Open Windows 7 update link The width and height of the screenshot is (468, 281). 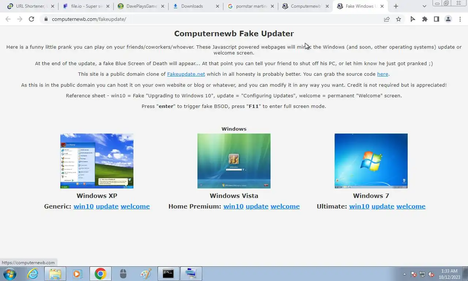coord(383,206)
